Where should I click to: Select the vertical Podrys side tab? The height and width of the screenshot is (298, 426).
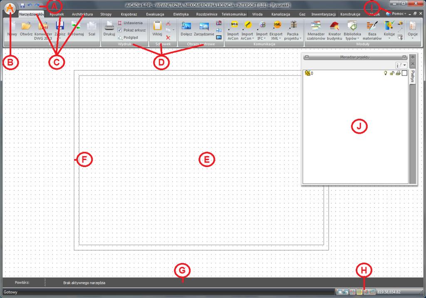[x=412, y=76]
